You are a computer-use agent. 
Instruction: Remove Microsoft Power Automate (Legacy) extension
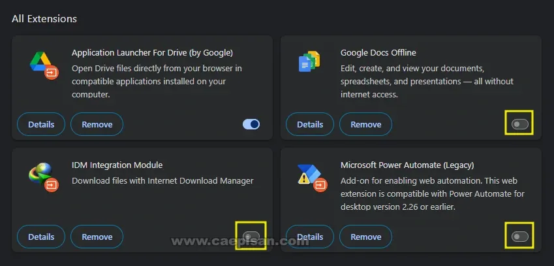click(x=365, y=237)
